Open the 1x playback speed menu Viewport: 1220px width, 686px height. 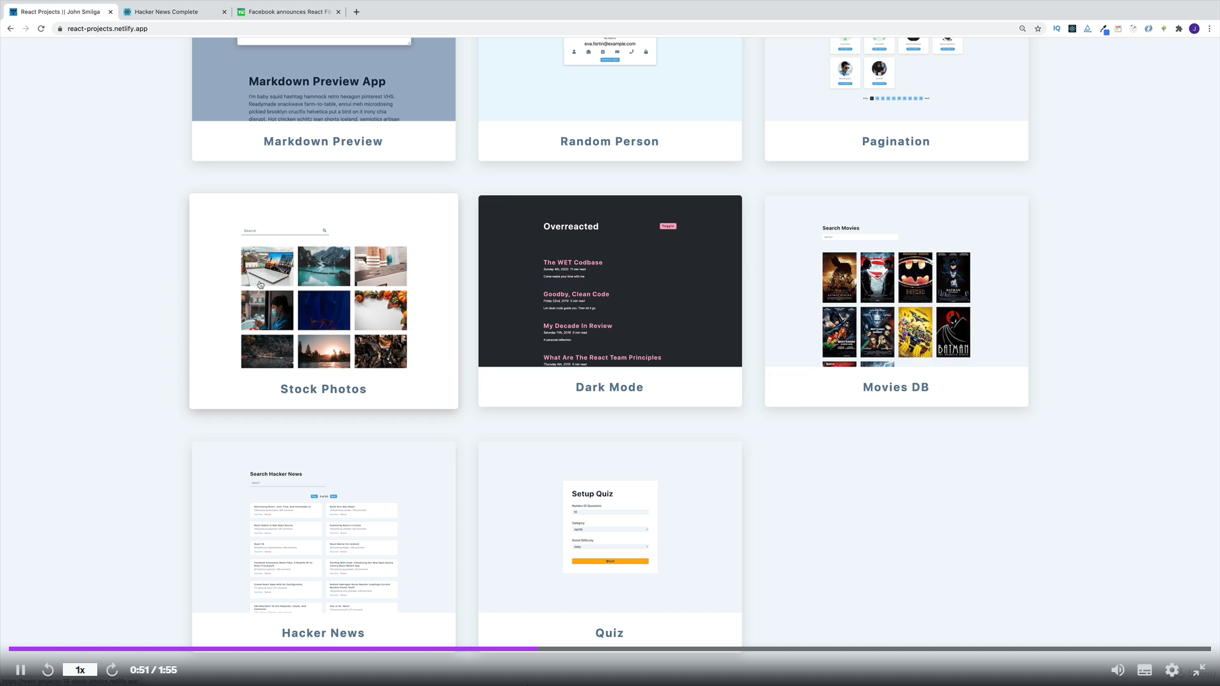click(x=80, y=669)
